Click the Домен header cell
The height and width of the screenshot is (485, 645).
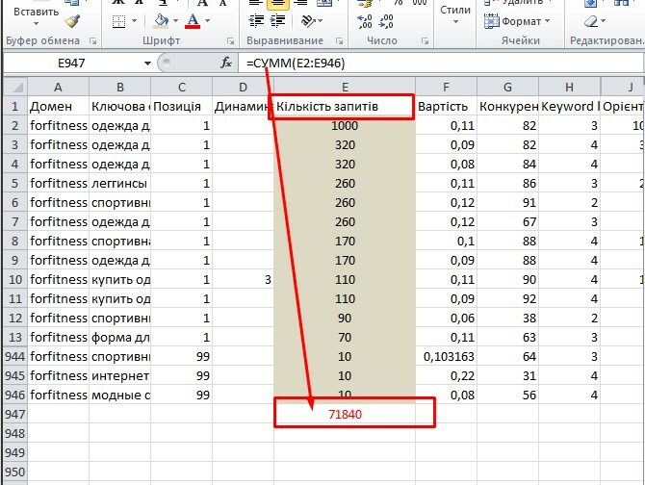pos(58,107)
